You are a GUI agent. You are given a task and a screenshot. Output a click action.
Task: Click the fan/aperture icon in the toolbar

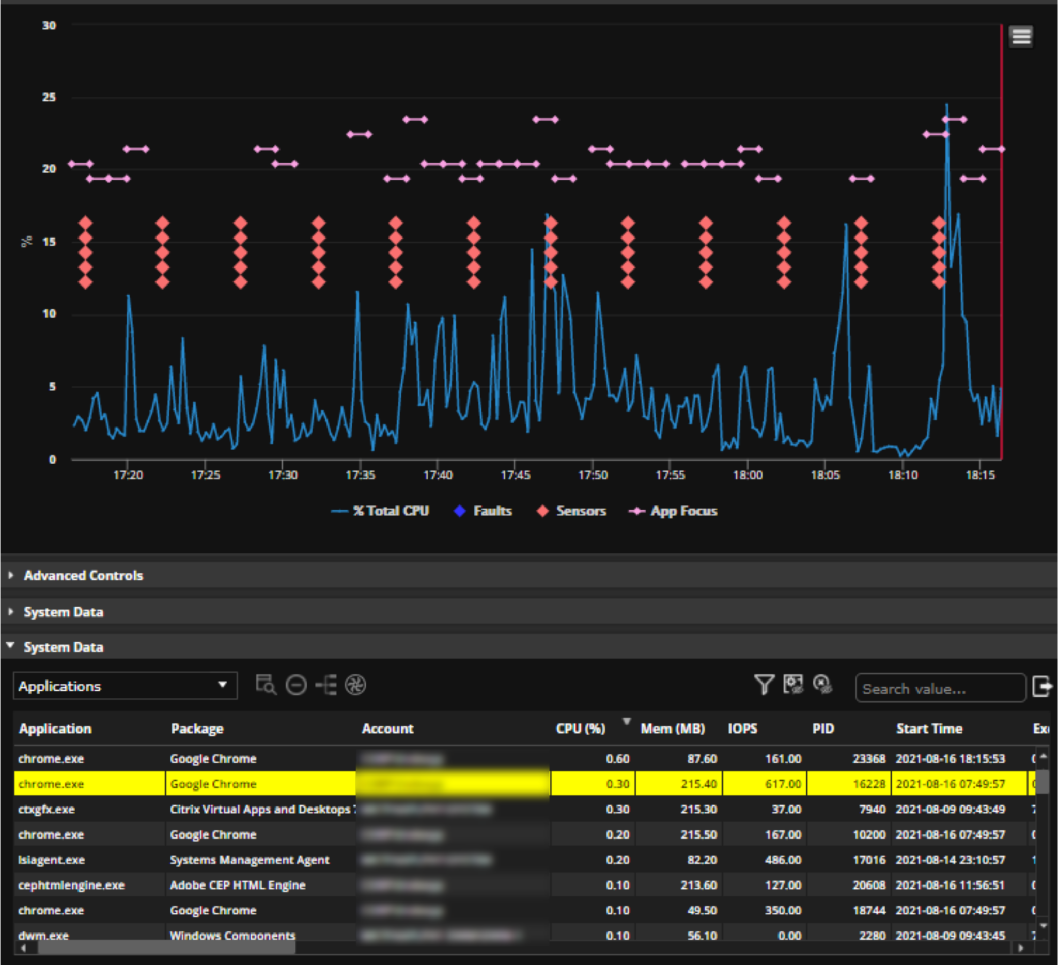358,685
